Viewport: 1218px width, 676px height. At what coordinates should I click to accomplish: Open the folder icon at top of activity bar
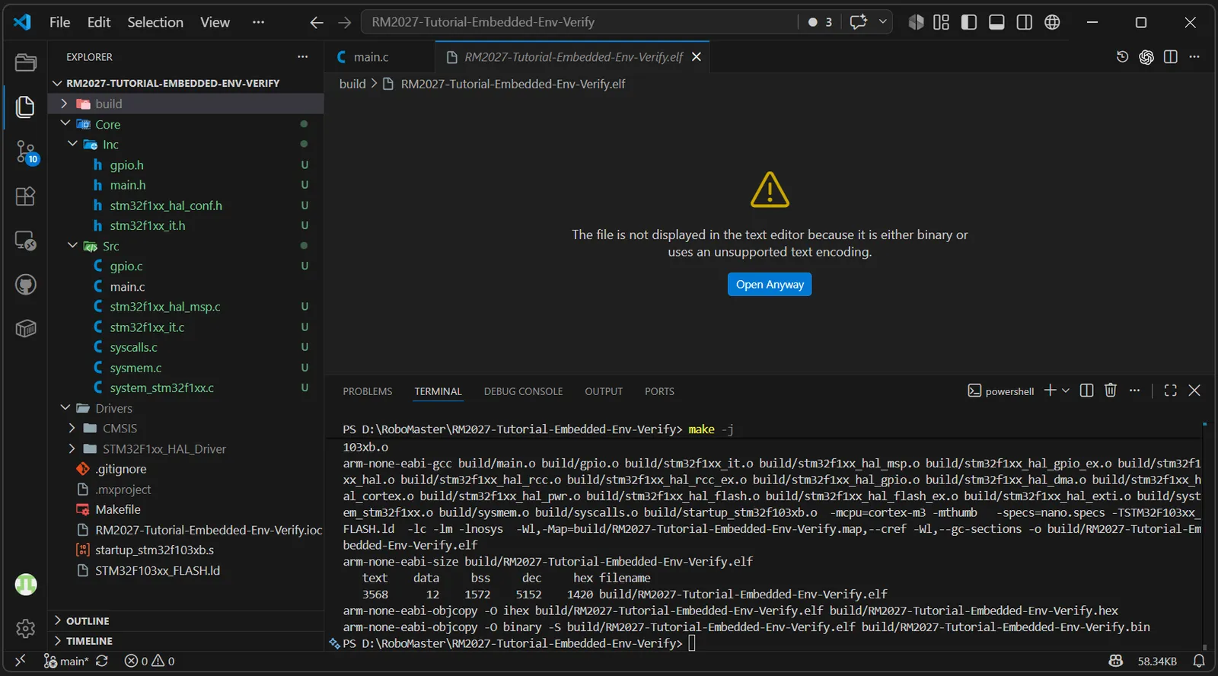point(26,62)
